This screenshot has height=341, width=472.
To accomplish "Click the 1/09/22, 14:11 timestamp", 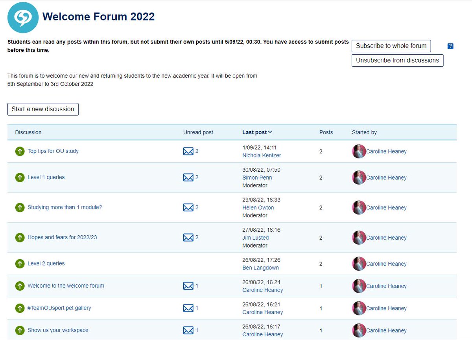I will click(x=260, y=148).
